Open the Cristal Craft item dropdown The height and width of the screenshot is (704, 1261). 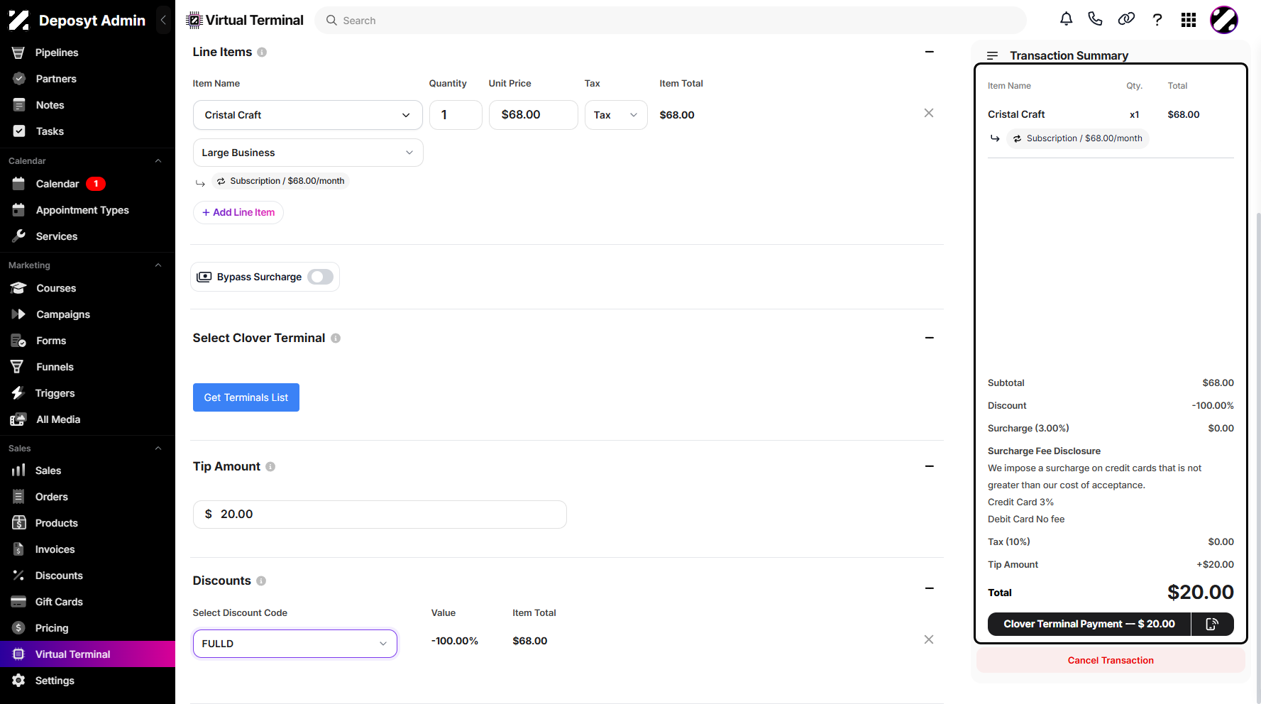coord(308,115)
